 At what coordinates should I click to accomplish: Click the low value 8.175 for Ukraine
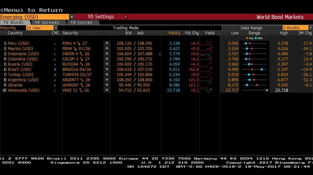tap(233, 85)
